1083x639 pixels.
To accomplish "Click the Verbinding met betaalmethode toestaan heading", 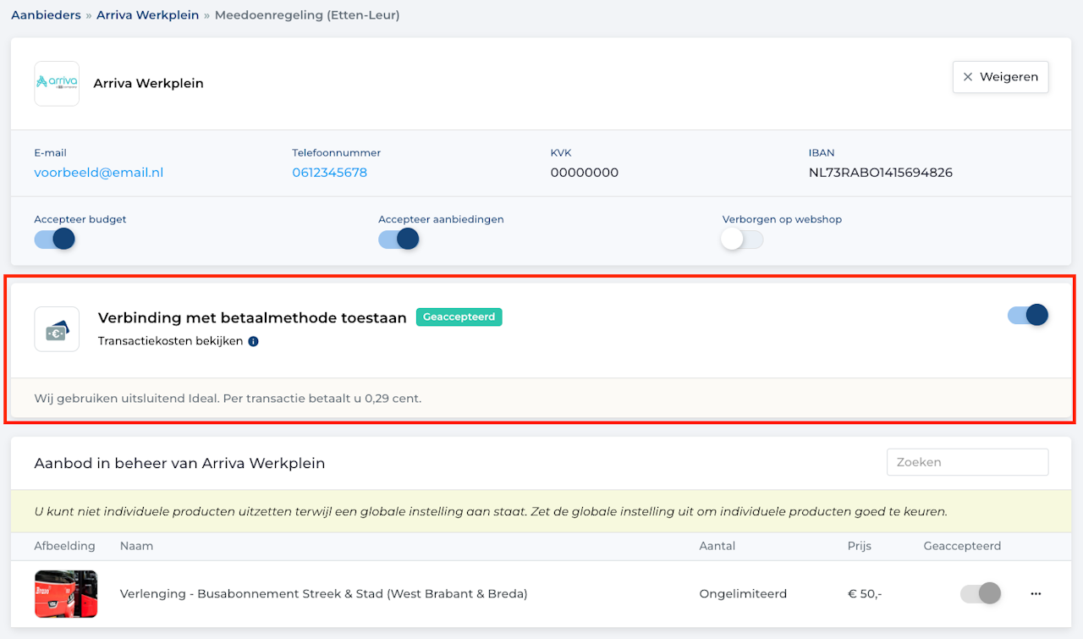I will pyautogui.click(x=252, y=318).
